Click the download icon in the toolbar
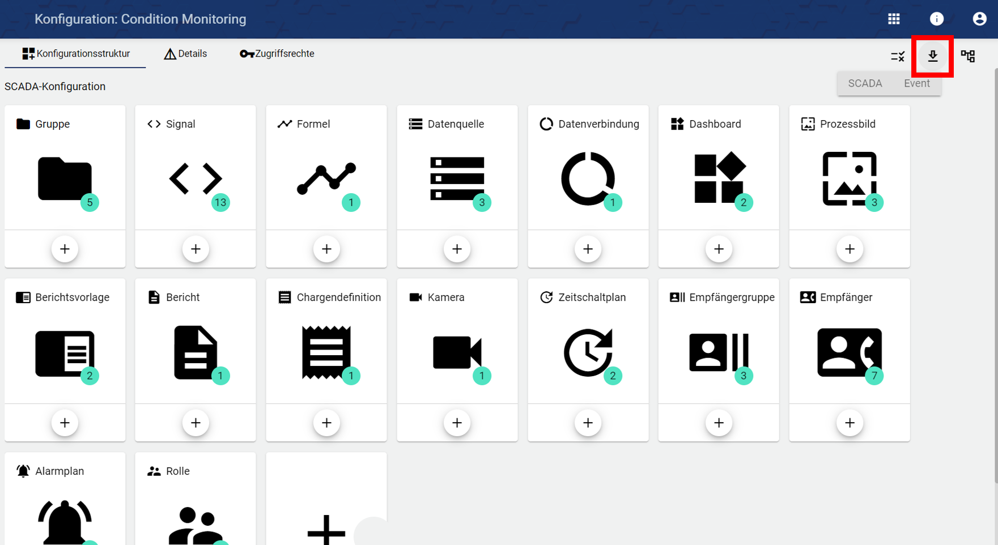Viewport: 998px width, 545px height. (x=932, y=56)
